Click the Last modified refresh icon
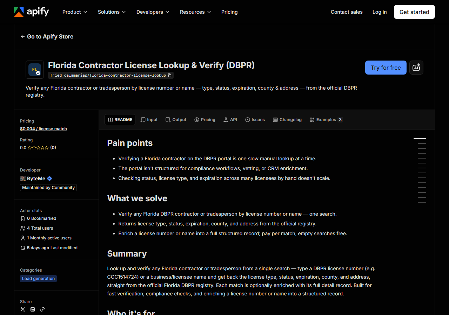 tap(23, 248)
